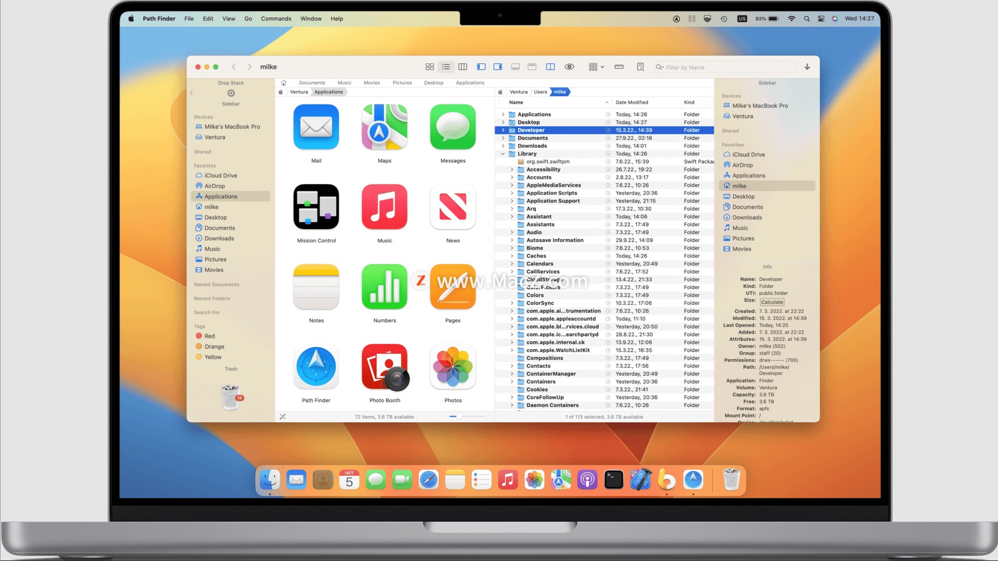
Task: Select the Music app icon in browser
Action: coord(385,207)
